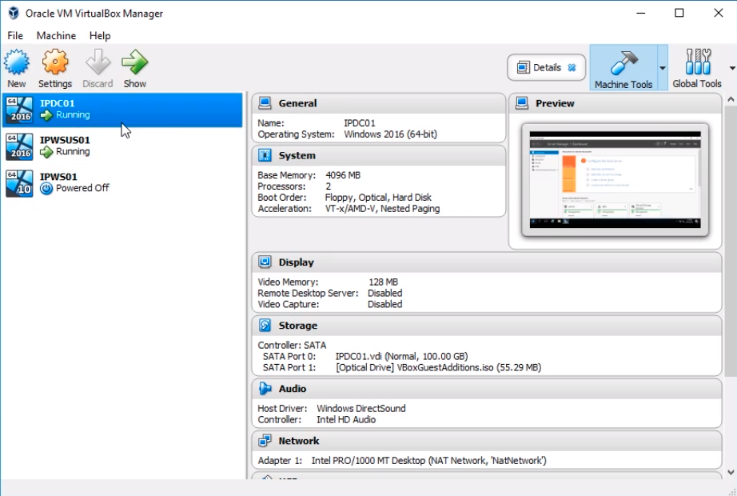Open Global Tools toolbox icon
This screenshot has height=496, width=737.
(697, 62)
